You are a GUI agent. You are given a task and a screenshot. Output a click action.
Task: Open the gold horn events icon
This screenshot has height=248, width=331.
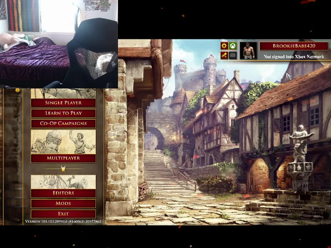224,55
